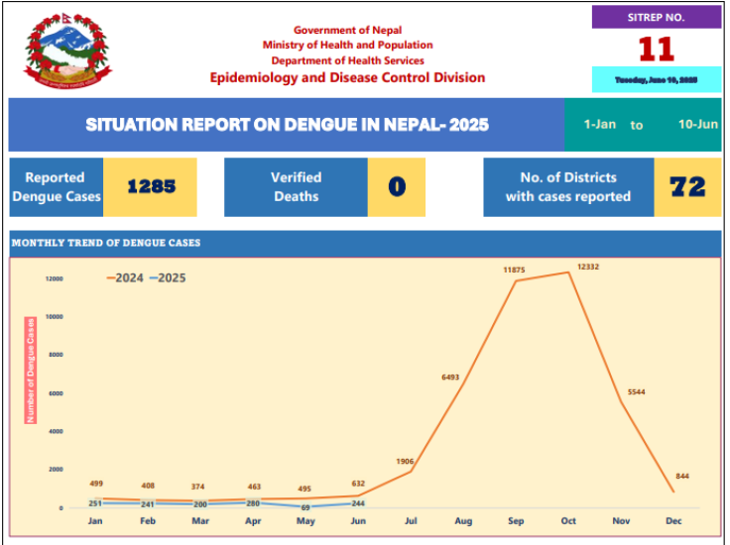Click the December data label 844
730x545 pixels.
point(682,477)
